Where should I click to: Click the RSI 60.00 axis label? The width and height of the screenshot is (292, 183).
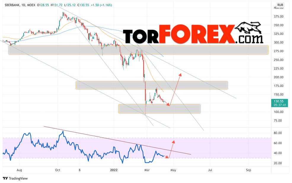pos(278,143)
